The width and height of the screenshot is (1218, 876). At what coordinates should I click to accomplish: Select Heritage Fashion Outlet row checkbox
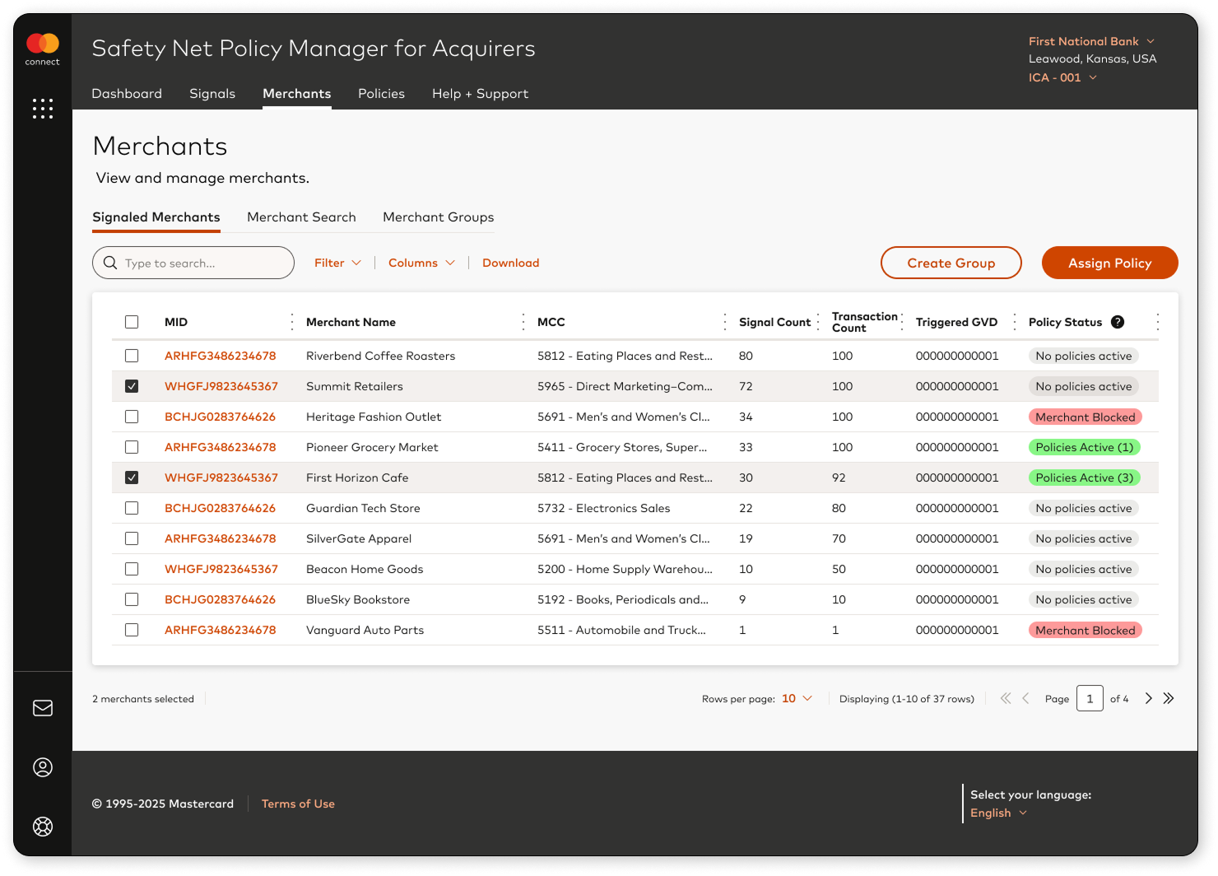[132, 417]
